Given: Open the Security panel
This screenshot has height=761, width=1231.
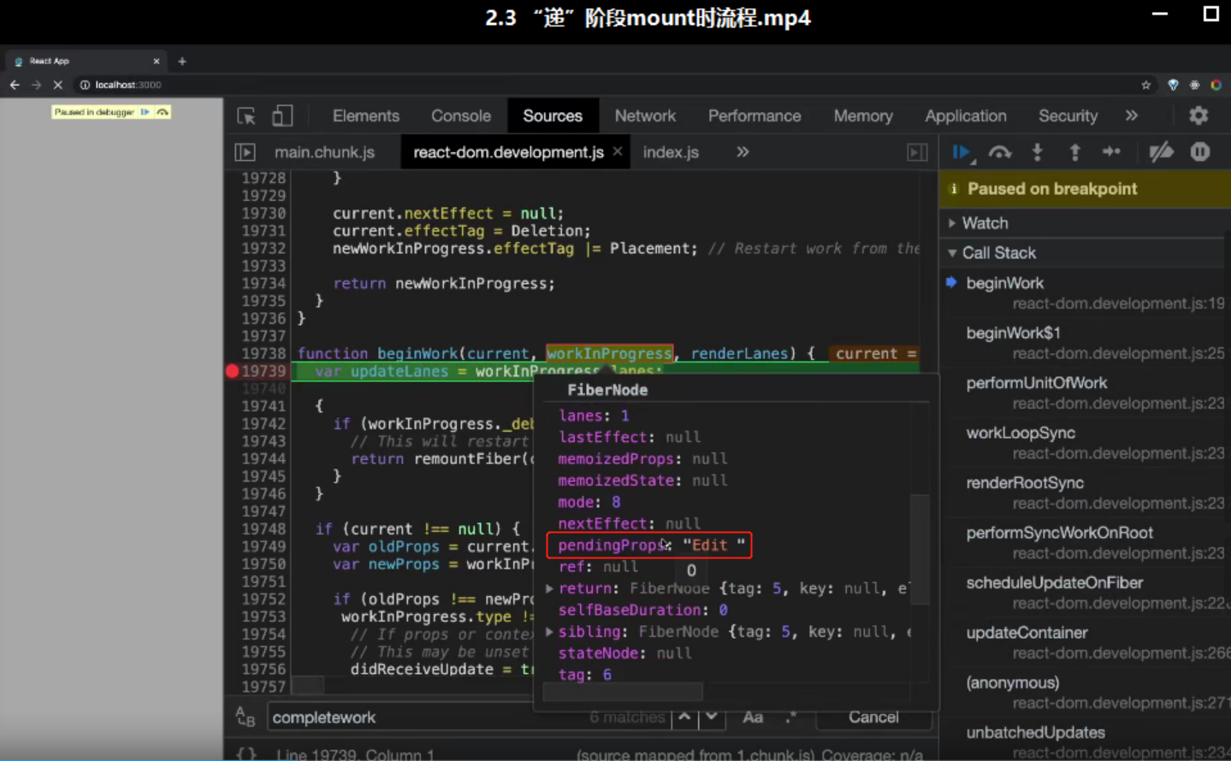Looking at the screenshot, I should click(x=1068, y=116).
